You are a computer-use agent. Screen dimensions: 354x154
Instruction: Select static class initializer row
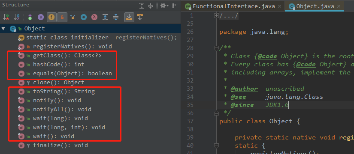point(90,38)
